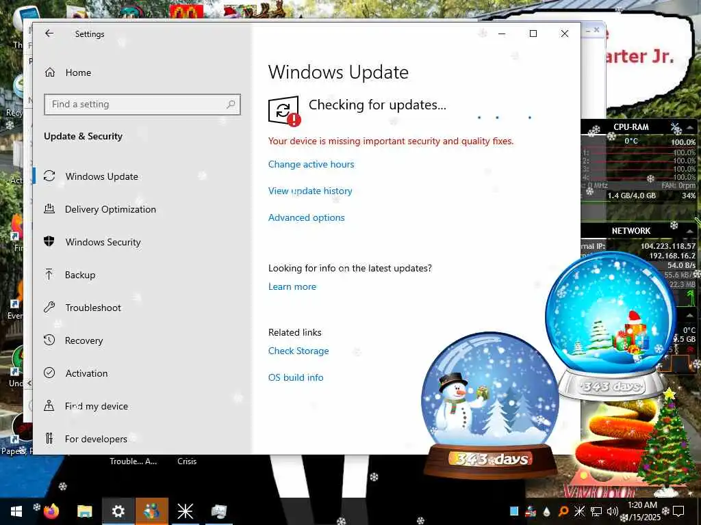This screenshot has width=701, height=525.
Task: Click the computer monitor taskbar app
Action: (x=218, y=511)
